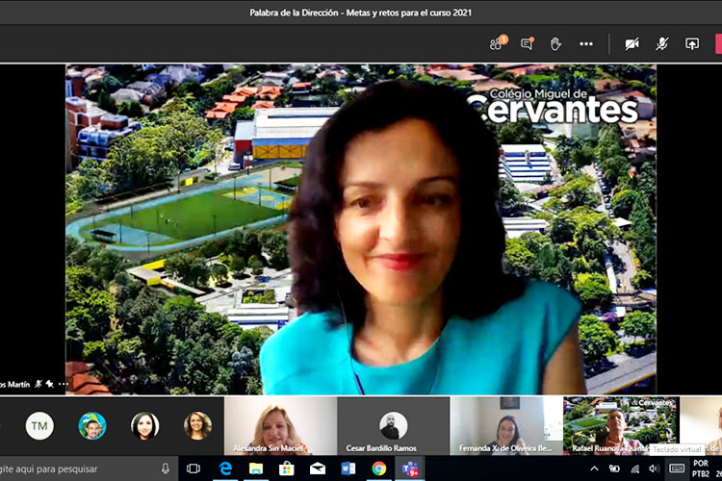
Task: Launch Microsoft Edge from the taskbar
Action: click(225, 469)
